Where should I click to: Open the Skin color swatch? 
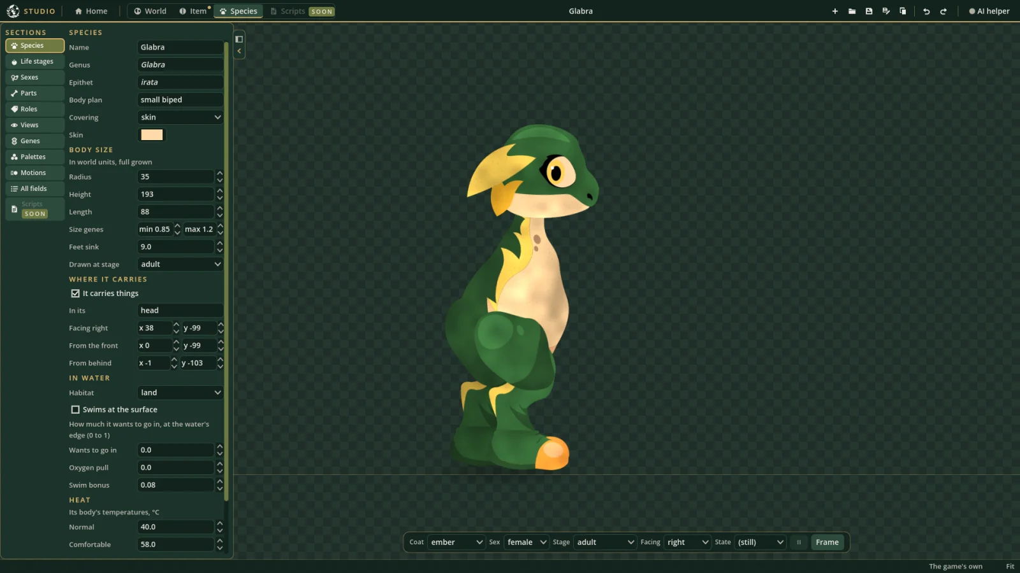(152, 135)
